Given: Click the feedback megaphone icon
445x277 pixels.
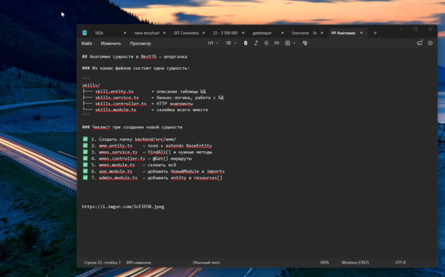Looking at the screenshot, I should [x=419, y=43].
